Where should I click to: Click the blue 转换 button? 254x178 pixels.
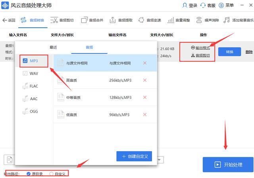(229, 52)
